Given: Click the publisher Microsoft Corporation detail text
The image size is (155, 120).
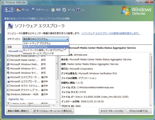Looking at the screenshot, I should (81, 69).
